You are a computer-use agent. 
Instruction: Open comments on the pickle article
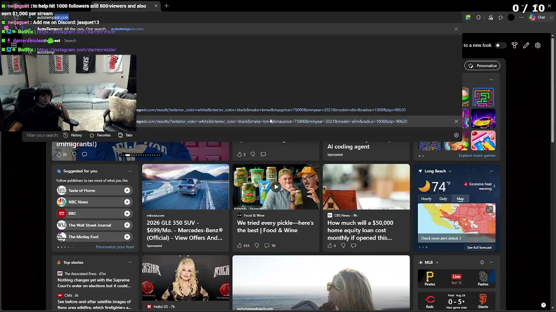270,246
